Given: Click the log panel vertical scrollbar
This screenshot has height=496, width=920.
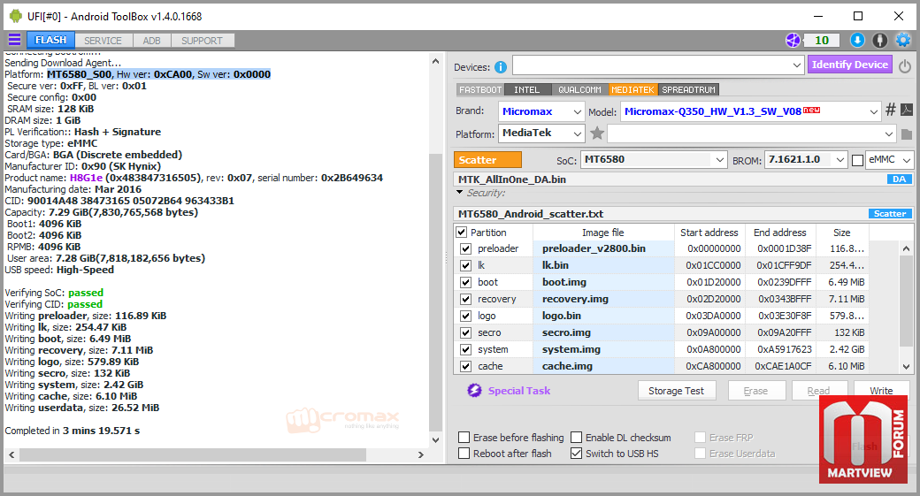Looking at the screenshot, I should (435, 251).
